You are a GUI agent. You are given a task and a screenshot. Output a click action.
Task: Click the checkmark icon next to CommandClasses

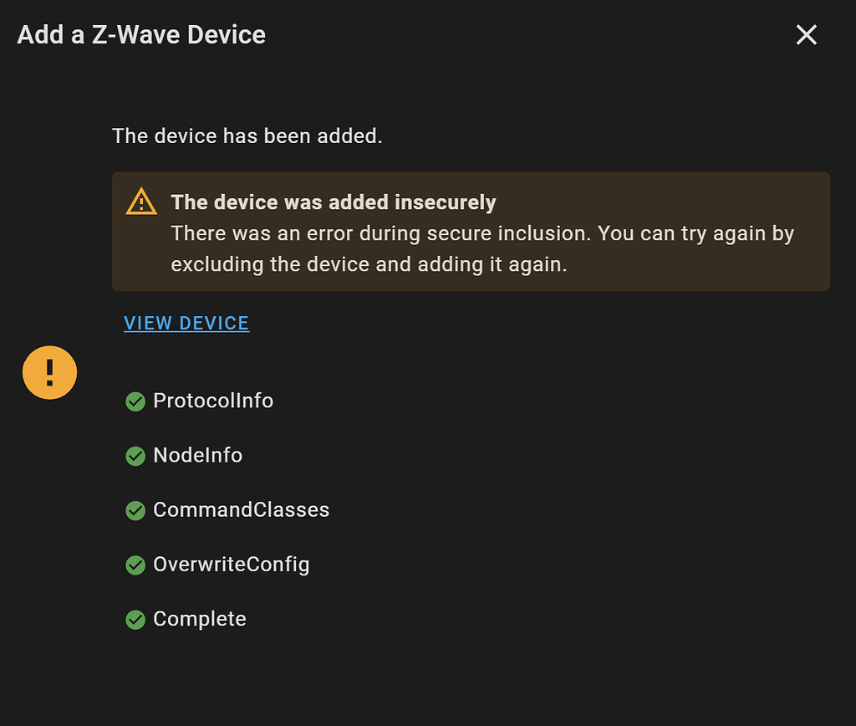coord(135,510)
